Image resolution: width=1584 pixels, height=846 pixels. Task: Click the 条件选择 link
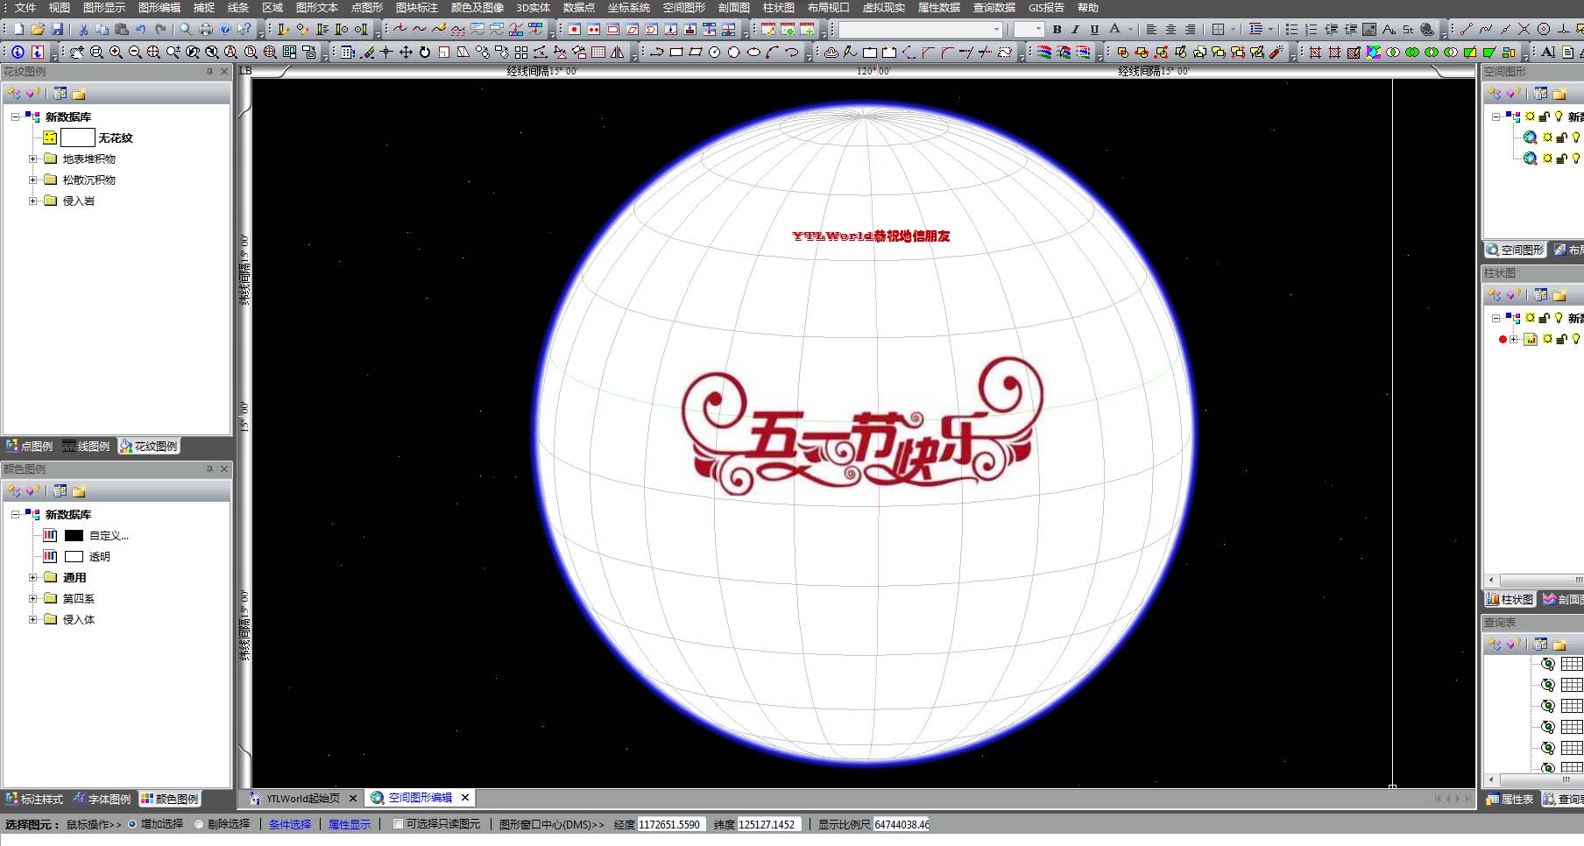click(290, 825)
